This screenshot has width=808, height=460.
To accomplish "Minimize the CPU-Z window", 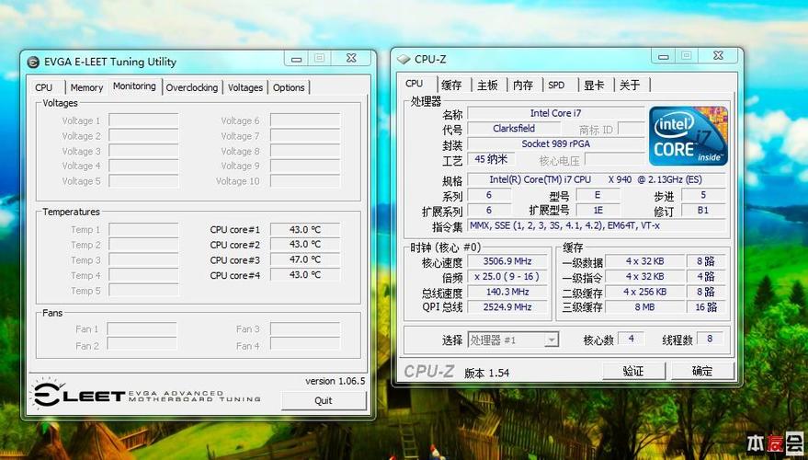I will pyautogui.click(x=663, y=56).
